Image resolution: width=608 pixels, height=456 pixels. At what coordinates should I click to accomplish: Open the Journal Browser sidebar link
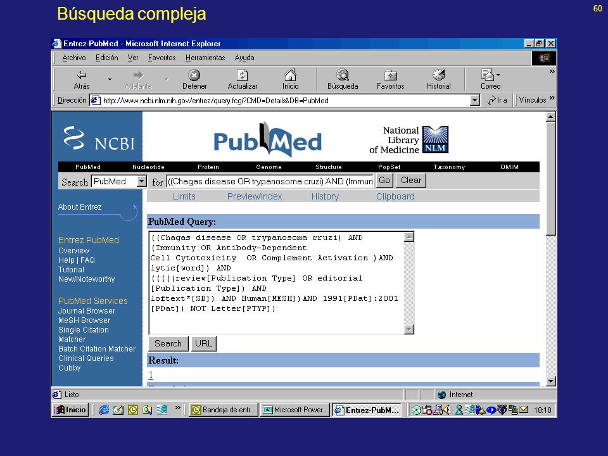pos(87,311)
